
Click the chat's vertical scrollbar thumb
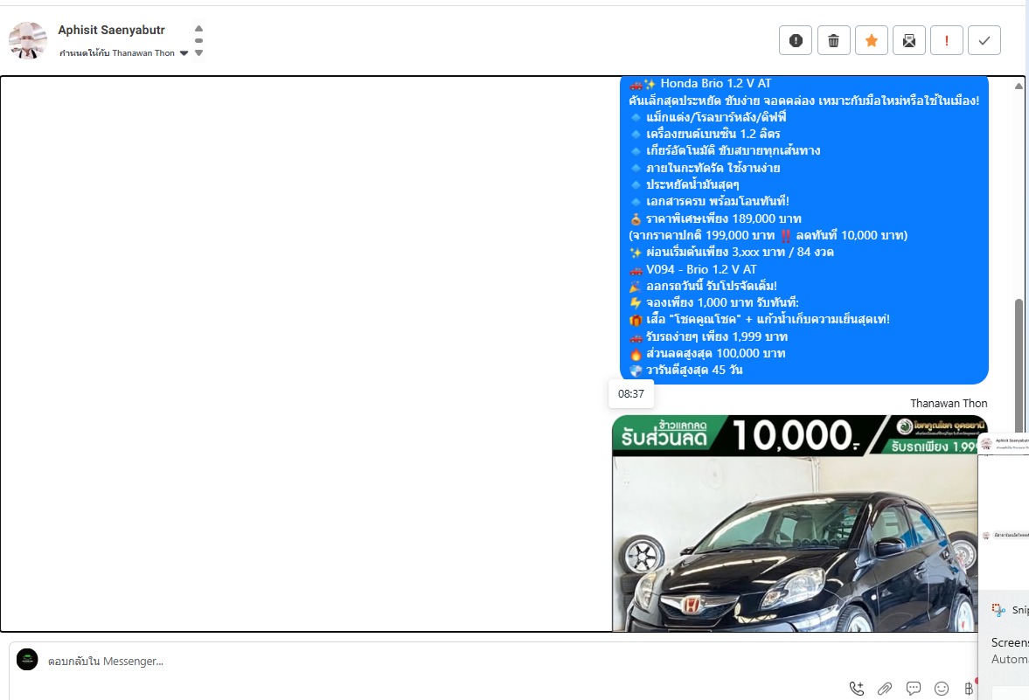(1019, 365)
